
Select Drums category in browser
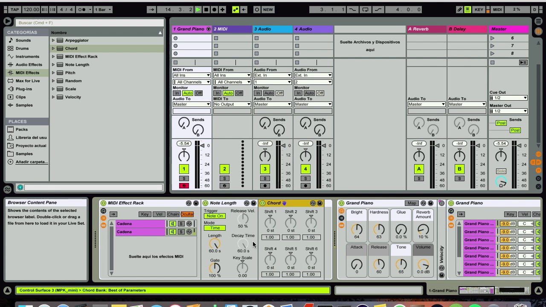click(22, 48)
